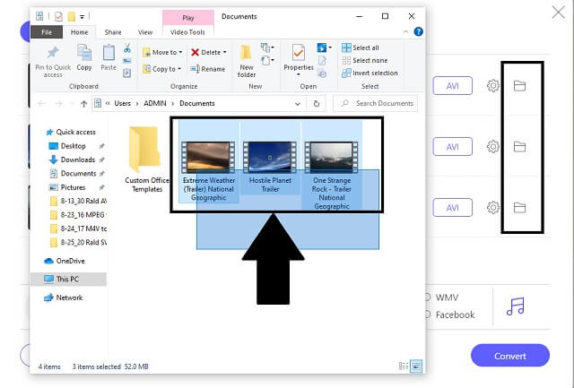
Task: Click folder icon in first AVI row
Action: click(x=519, y=86)
